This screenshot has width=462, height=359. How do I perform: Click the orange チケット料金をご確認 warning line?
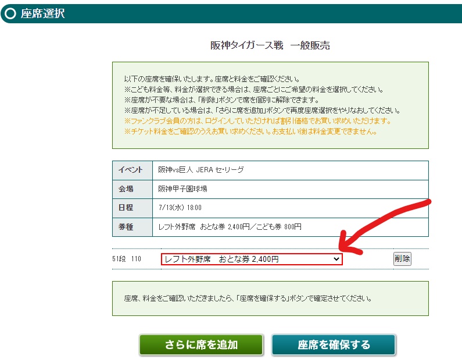pos(250,131)
